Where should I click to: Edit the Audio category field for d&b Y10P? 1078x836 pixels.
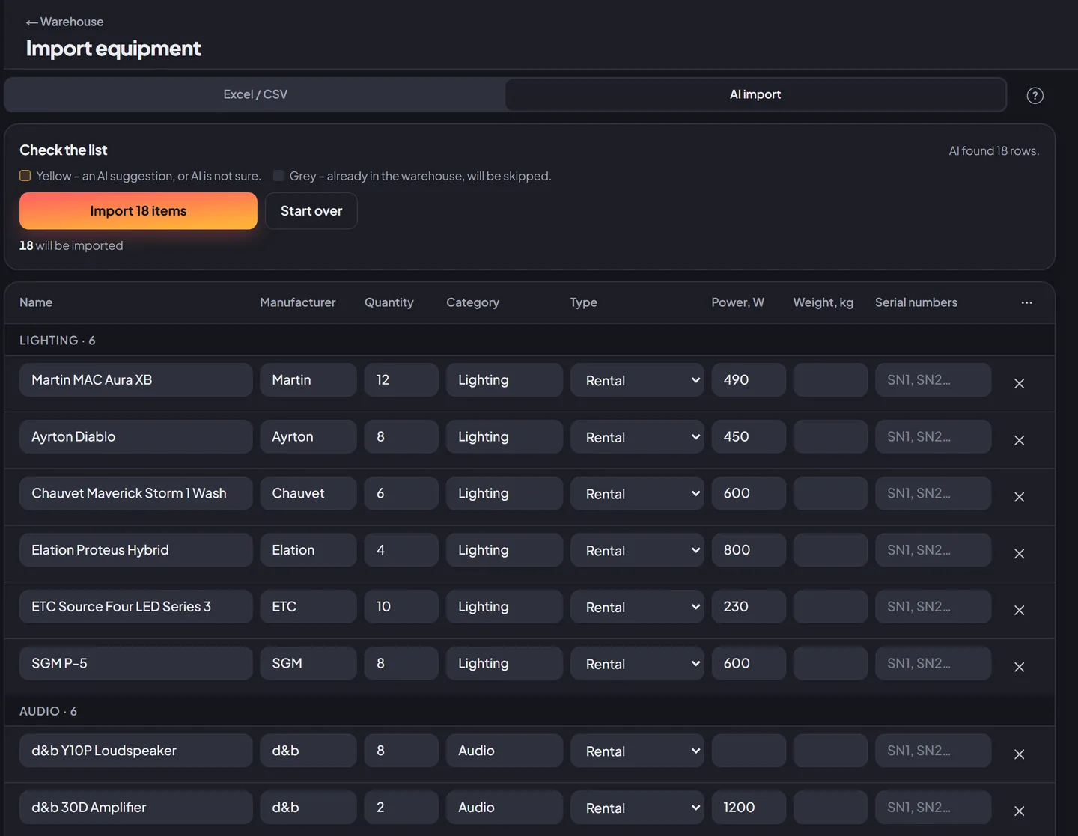pos(505,751)
